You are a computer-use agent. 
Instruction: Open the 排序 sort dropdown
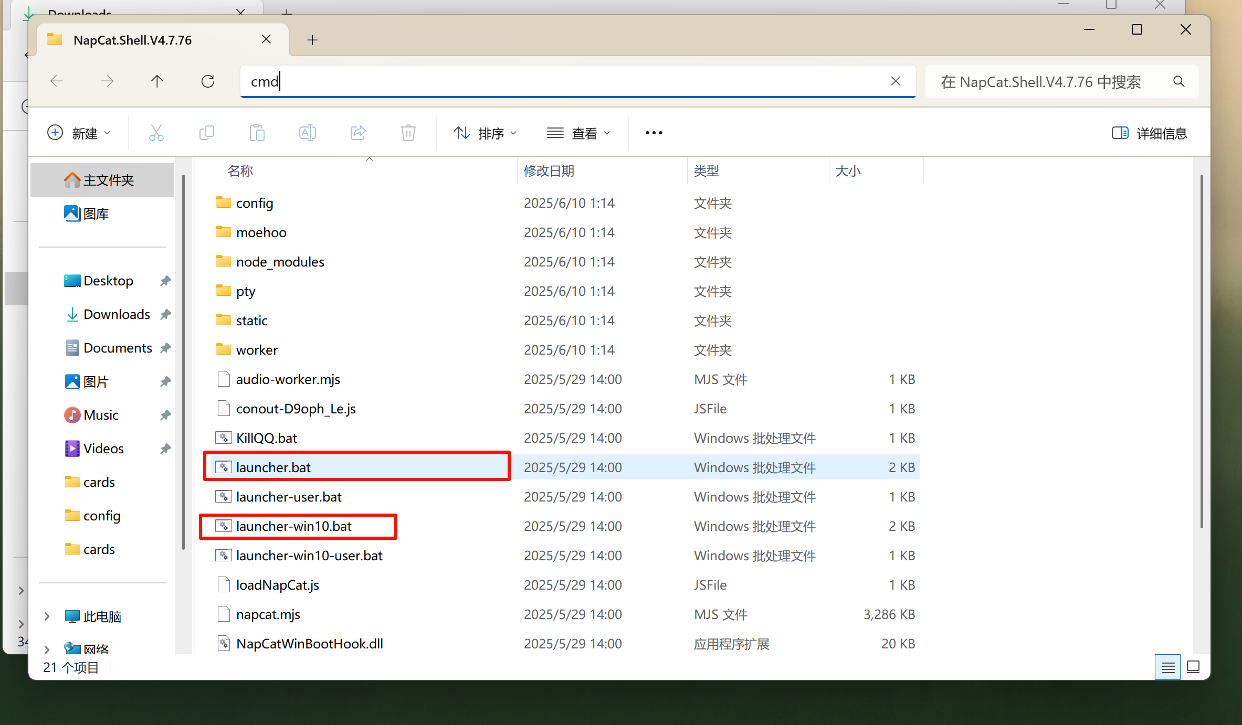[485, 133]
